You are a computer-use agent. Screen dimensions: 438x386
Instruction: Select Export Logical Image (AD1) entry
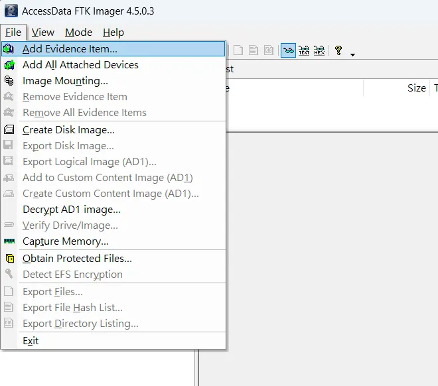tap(113, 162)
